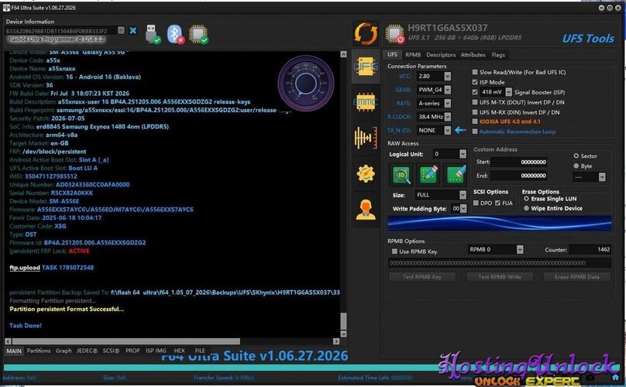
Task: Check the Use RPMB Key box
Action: point(394,252)
